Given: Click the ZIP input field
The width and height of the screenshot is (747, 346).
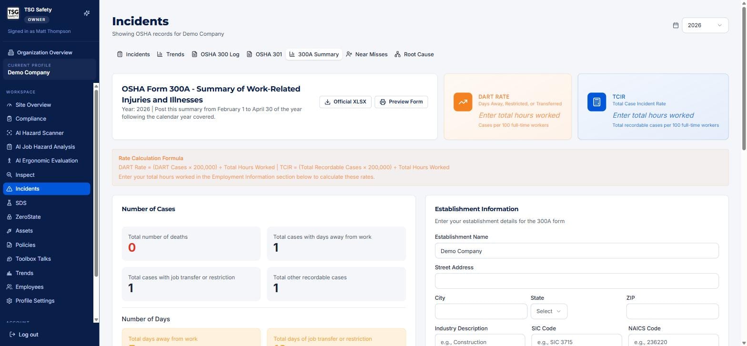Looking at the screenshot, I should [x=672, y=311].
